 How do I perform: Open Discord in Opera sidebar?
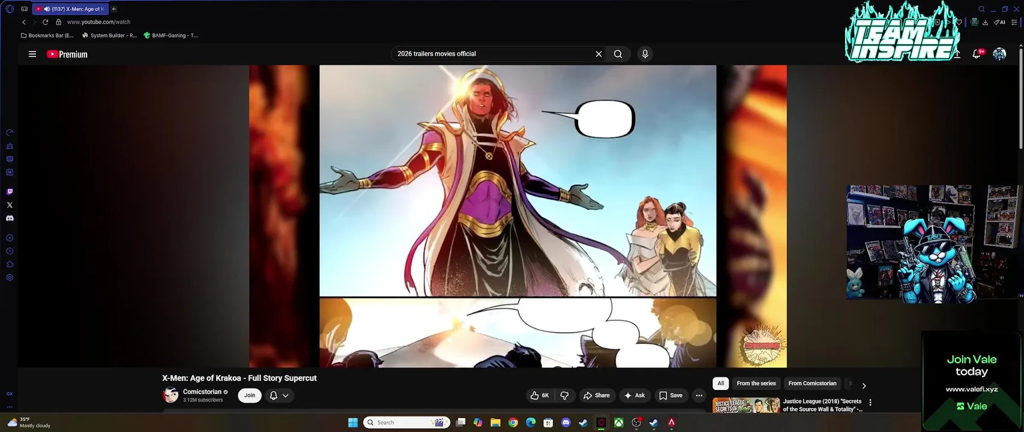click(x=10, y=218)
